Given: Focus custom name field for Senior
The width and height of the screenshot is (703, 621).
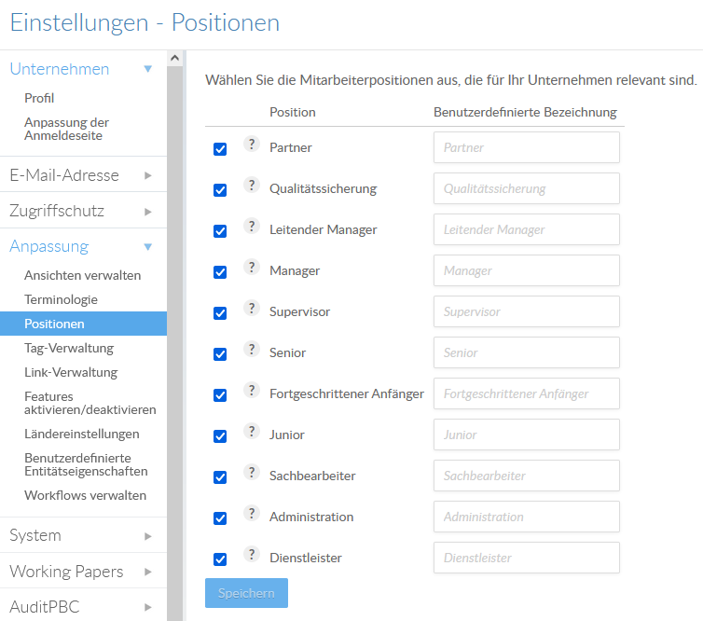Looking at the screenshot, I should [527, 352].
